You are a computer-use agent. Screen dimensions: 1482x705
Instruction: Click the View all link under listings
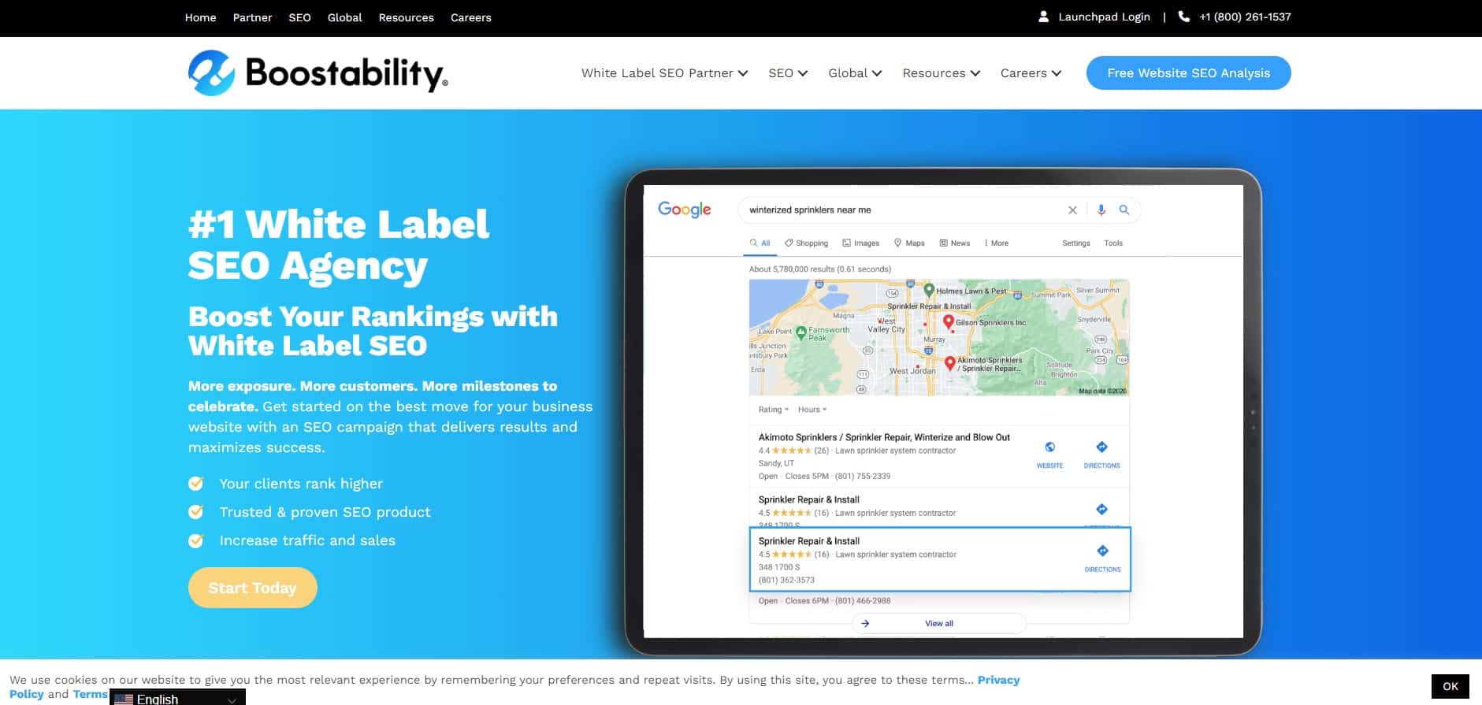click(939, 623)
